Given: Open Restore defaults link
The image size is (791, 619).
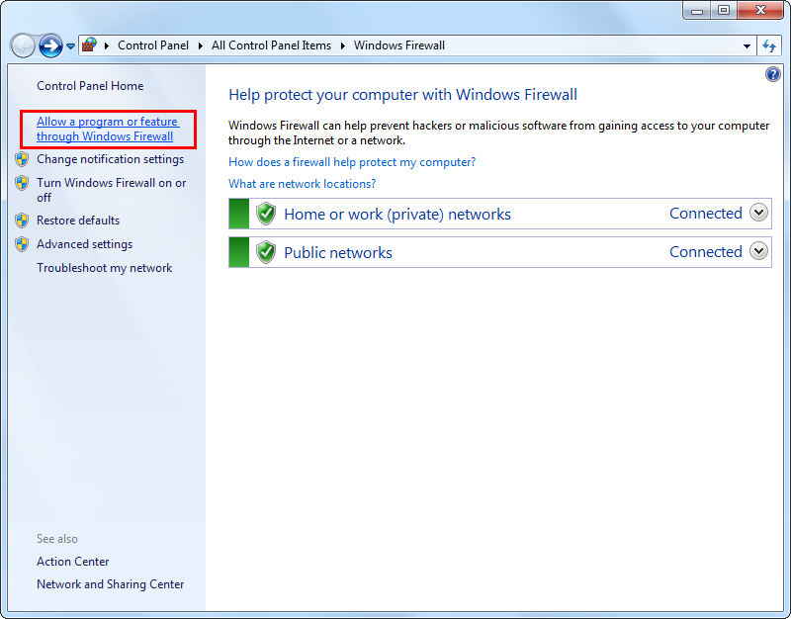Looking at the screenshot, I should [78, 221].
